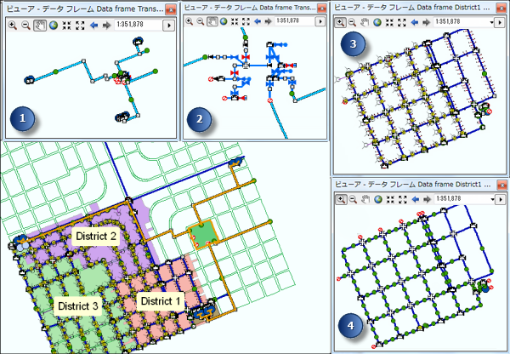This screenshot has width=510, height=354.
Task: Click the District 3 map label
Action: 77,306
